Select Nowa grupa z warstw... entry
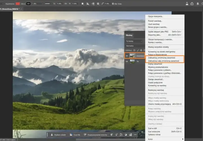The height and width of the screenshot is (141, 203). click(158, 27)
